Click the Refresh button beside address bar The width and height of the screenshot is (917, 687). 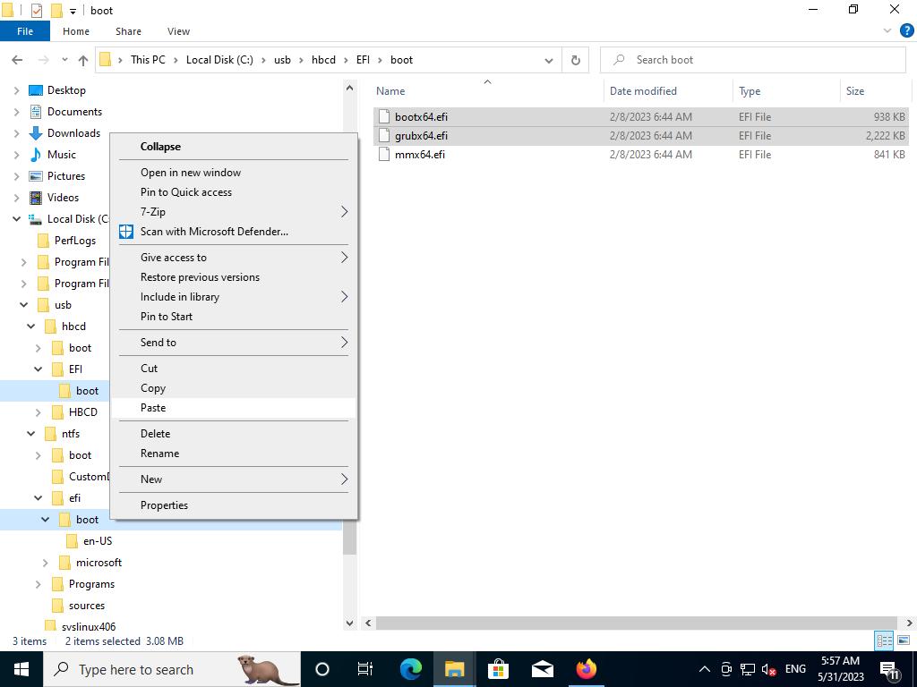click(x=575, y=60)
